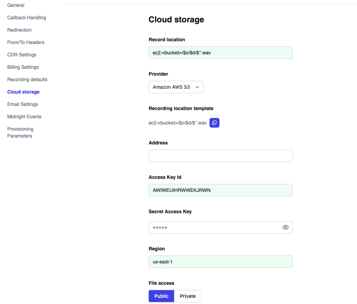This screenshot has height=304, width=357.
Task: Navigate to From/To Headers
Action: (25, 42)
